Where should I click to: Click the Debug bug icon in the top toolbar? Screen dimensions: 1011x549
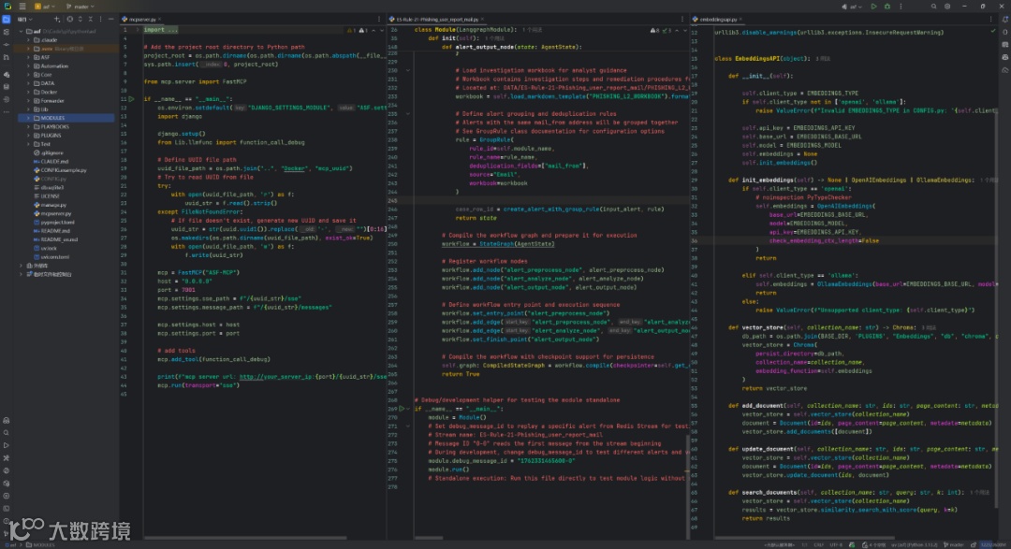pos(887,7)
